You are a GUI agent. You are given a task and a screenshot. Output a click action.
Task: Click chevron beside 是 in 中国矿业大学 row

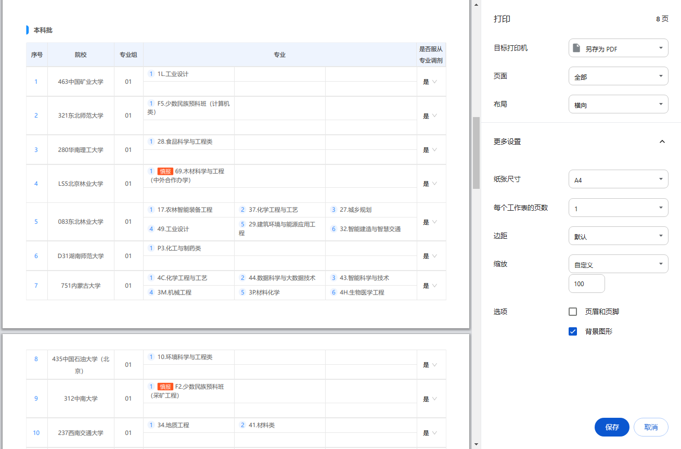click(434, 82)
